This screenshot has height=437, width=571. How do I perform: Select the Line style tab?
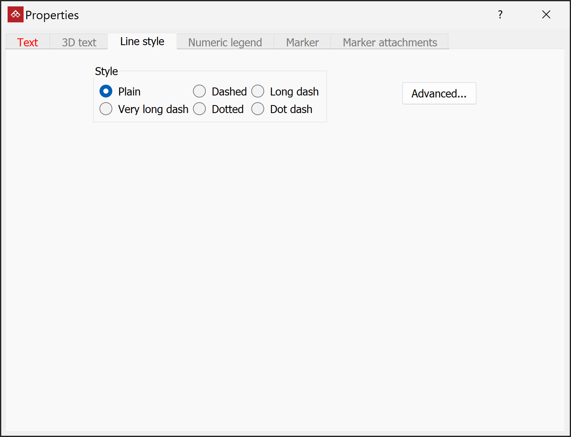click(142, 42)
